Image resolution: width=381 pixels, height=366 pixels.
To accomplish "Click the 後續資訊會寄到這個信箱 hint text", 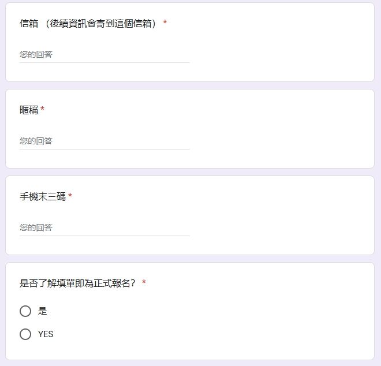I will point(101,24).
